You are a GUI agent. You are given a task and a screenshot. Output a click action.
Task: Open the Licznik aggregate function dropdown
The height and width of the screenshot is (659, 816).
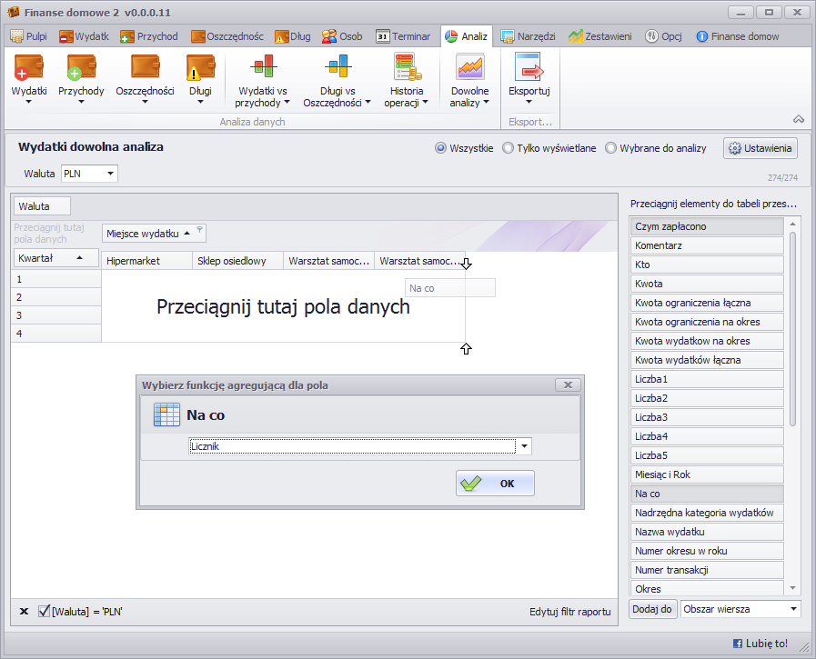[522, 446]
